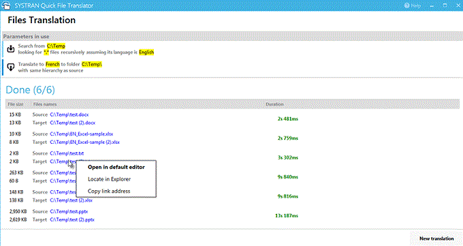Open source file C:\Temp\test.txt

(67, 153)
